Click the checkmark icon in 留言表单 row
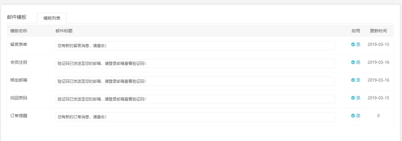The height and width of the screenshot is (141, 402). pyautogui.click(x=353, y=44)
